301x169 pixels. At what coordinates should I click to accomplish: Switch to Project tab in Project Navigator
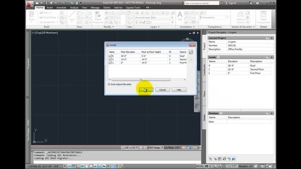(204, 46)
